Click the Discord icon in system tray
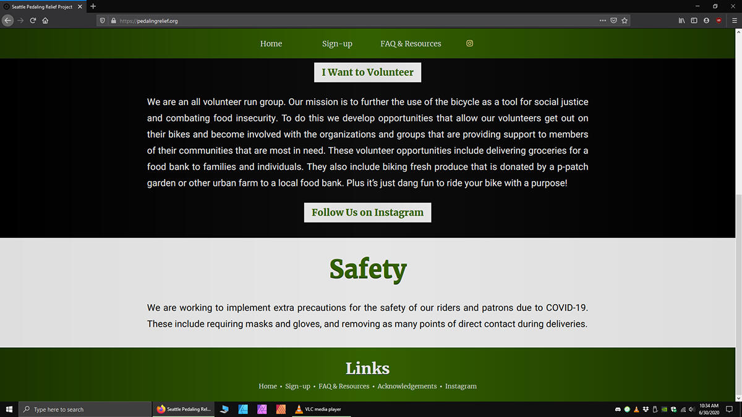Image resolution: width=742 pixels, height=417 pixels. tap(618, 409)
